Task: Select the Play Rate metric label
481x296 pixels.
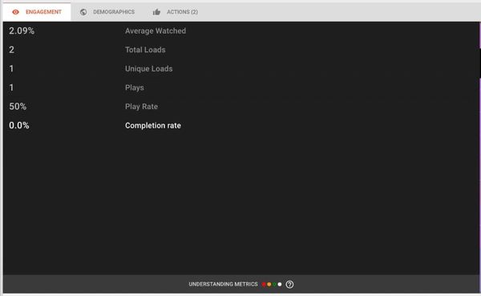Action: [x=141, y=107]
